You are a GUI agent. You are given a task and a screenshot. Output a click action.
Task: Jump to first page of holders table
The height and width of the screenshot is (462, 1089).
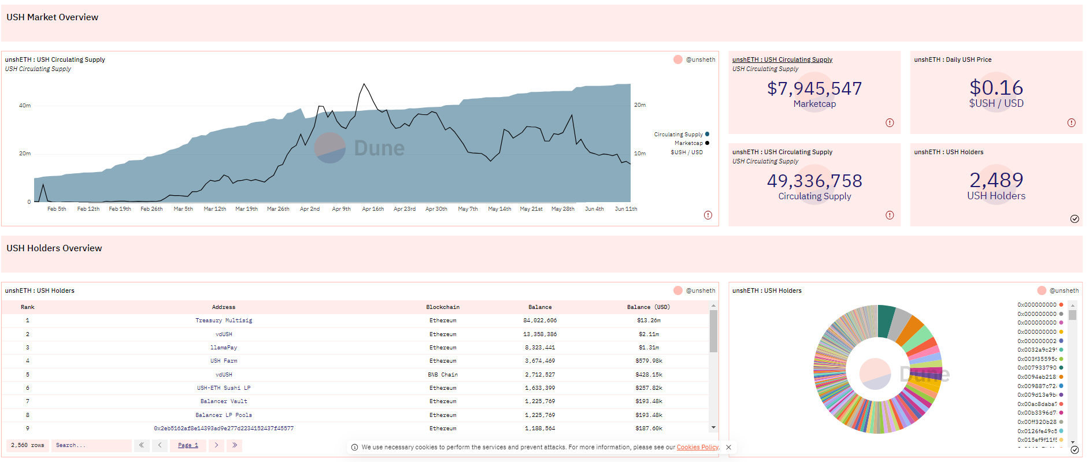(142, 445)
